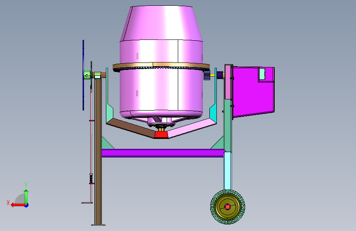356x231 pixels.
Task: Click the blue Z axis ball of the triad
Action: pyautogui.click(x=27, y=205)
